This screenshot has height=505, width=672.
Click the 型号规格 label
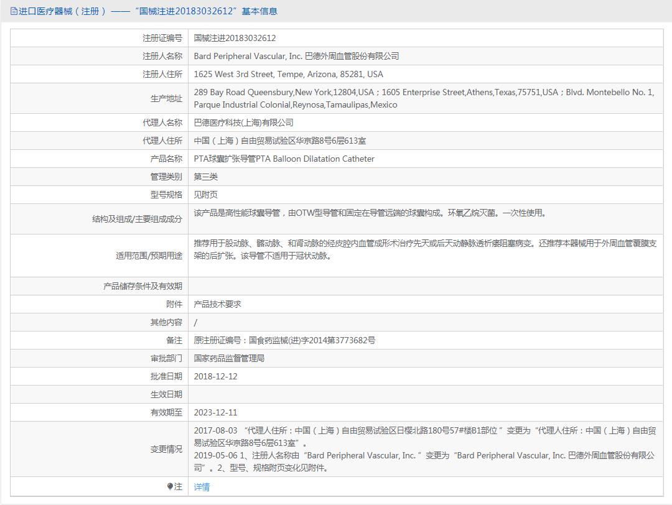(x=166, y=195)
